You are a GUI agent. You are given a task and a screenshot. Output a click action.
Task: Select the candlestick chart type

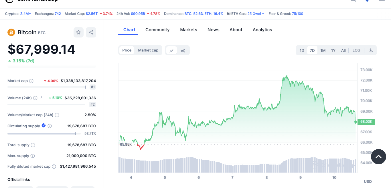point(183,50)
